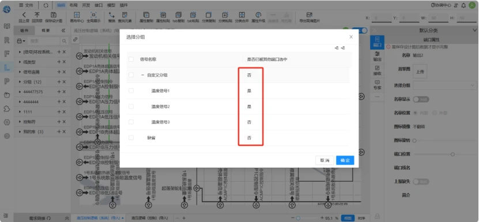Click the 上传 background image button
The image size is (479, 222).
(420, 72)
